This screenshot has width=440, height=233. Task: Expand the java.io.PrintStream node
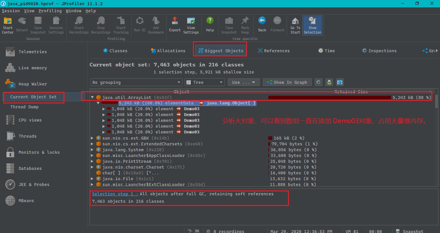click(92, 161)
